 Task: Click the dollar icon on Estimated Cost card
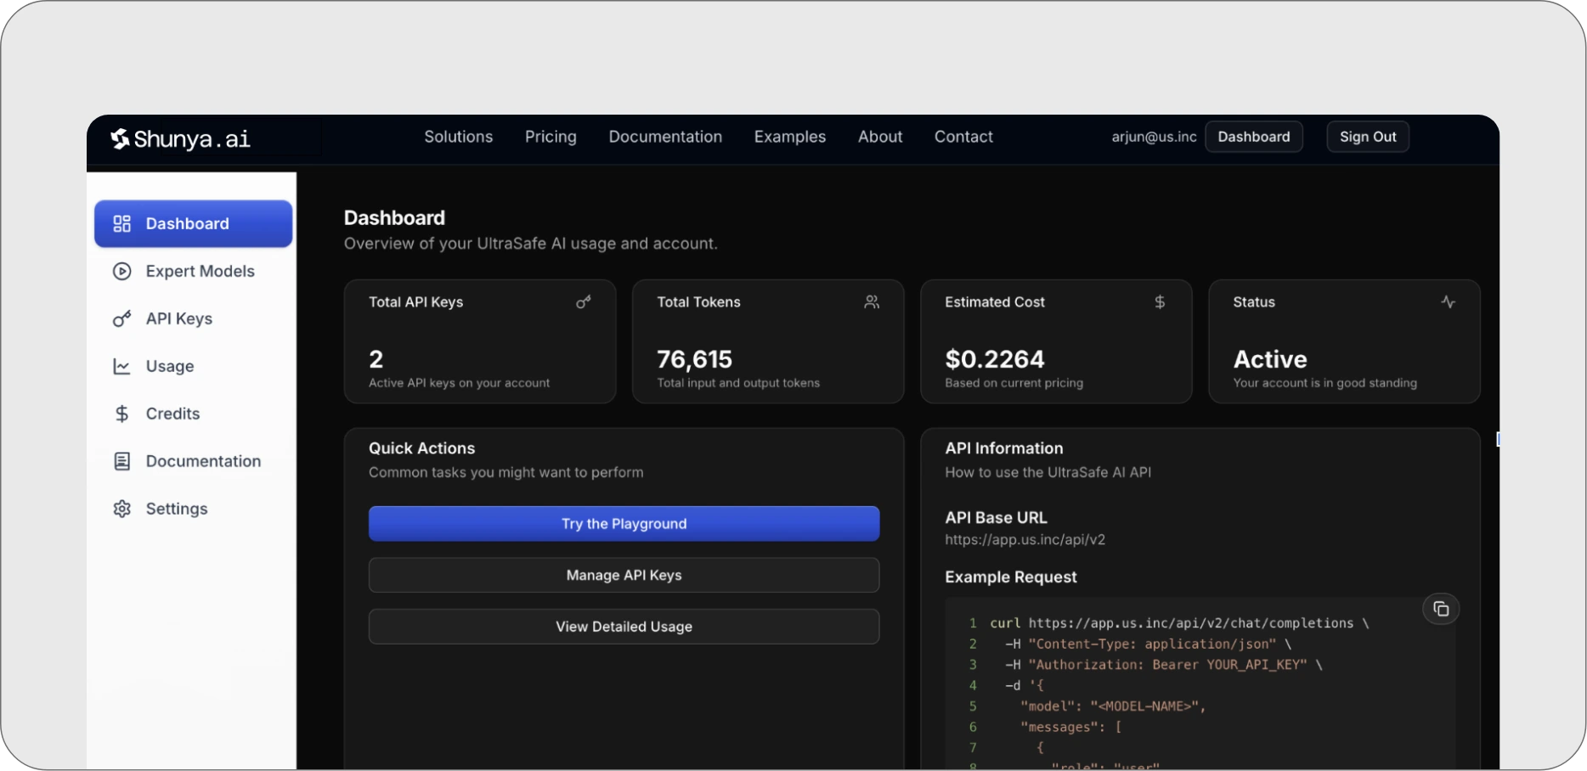click(x=1160, y=302)
